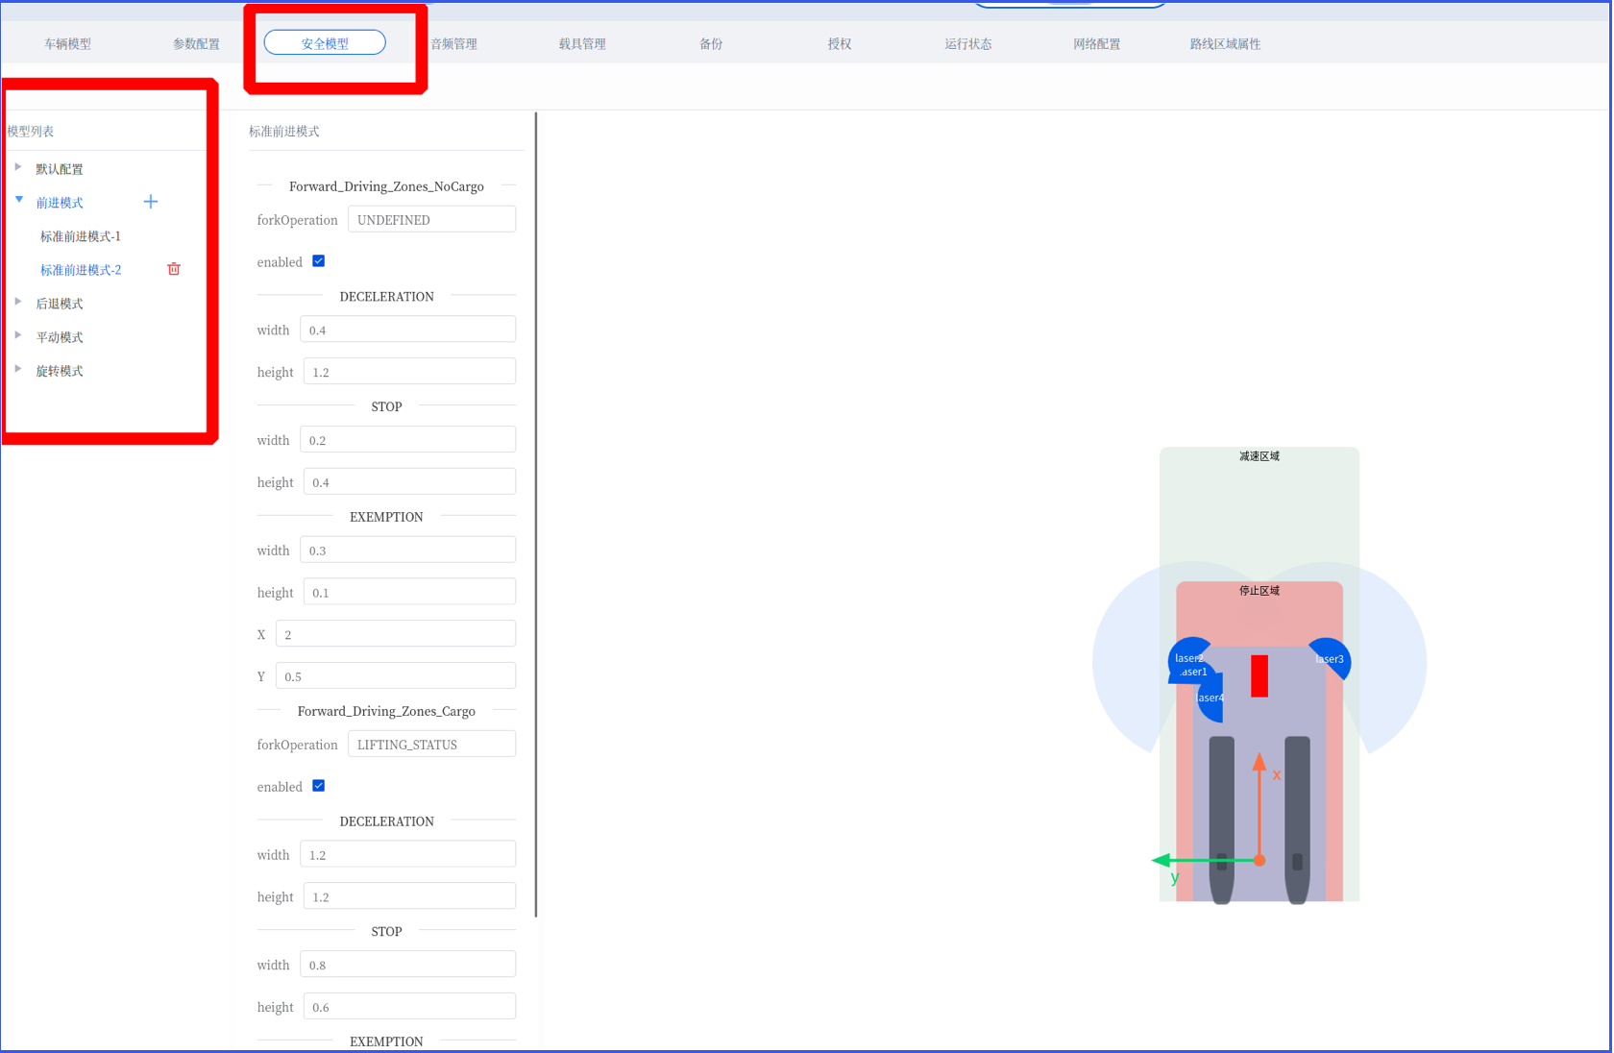1614x1053 pixels.
Task: Click Cargo STOP height field 0.6
Action: tap(409, 1007)
